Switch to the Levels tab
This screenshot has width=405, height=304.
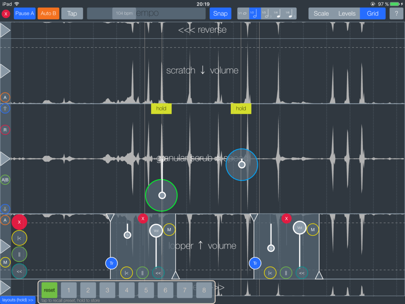click(347, 14)
